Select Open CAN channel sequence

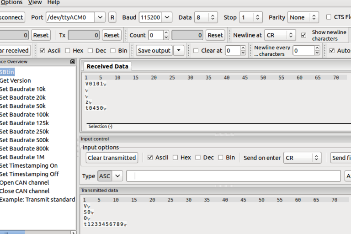[24, 182]
